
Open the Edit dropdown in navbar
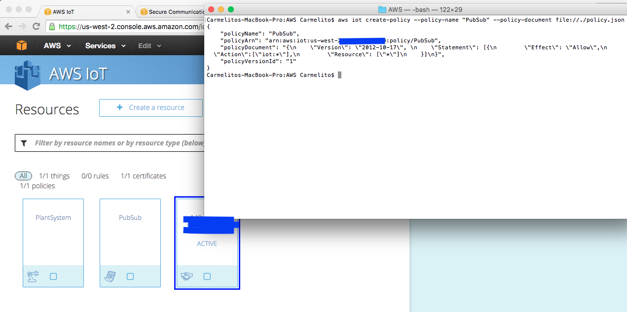pos(149,45)
